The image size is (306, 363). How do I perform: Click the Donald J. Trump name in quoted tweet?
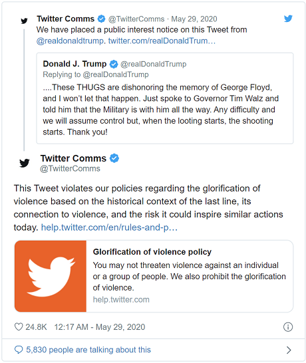click(75, 64)
